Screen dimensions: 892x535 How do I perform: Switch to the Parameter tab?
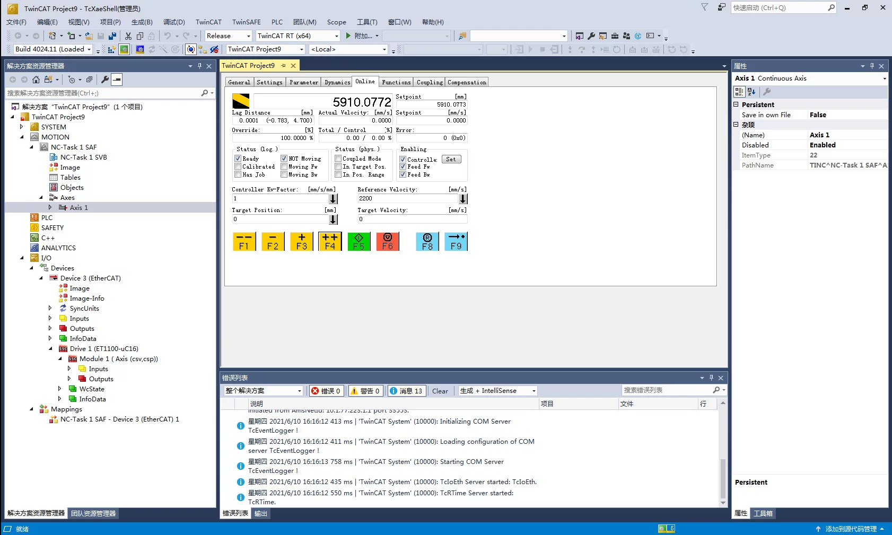tap(304, 82)
